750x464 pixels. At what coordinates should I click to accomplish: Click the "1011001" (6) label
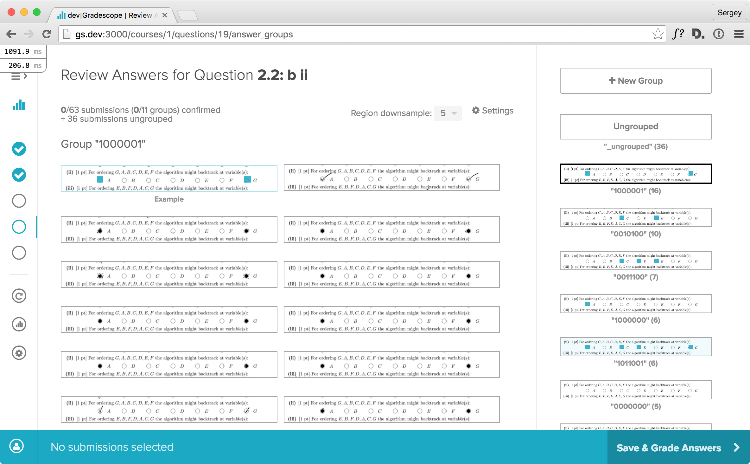(x=636, y=363)
